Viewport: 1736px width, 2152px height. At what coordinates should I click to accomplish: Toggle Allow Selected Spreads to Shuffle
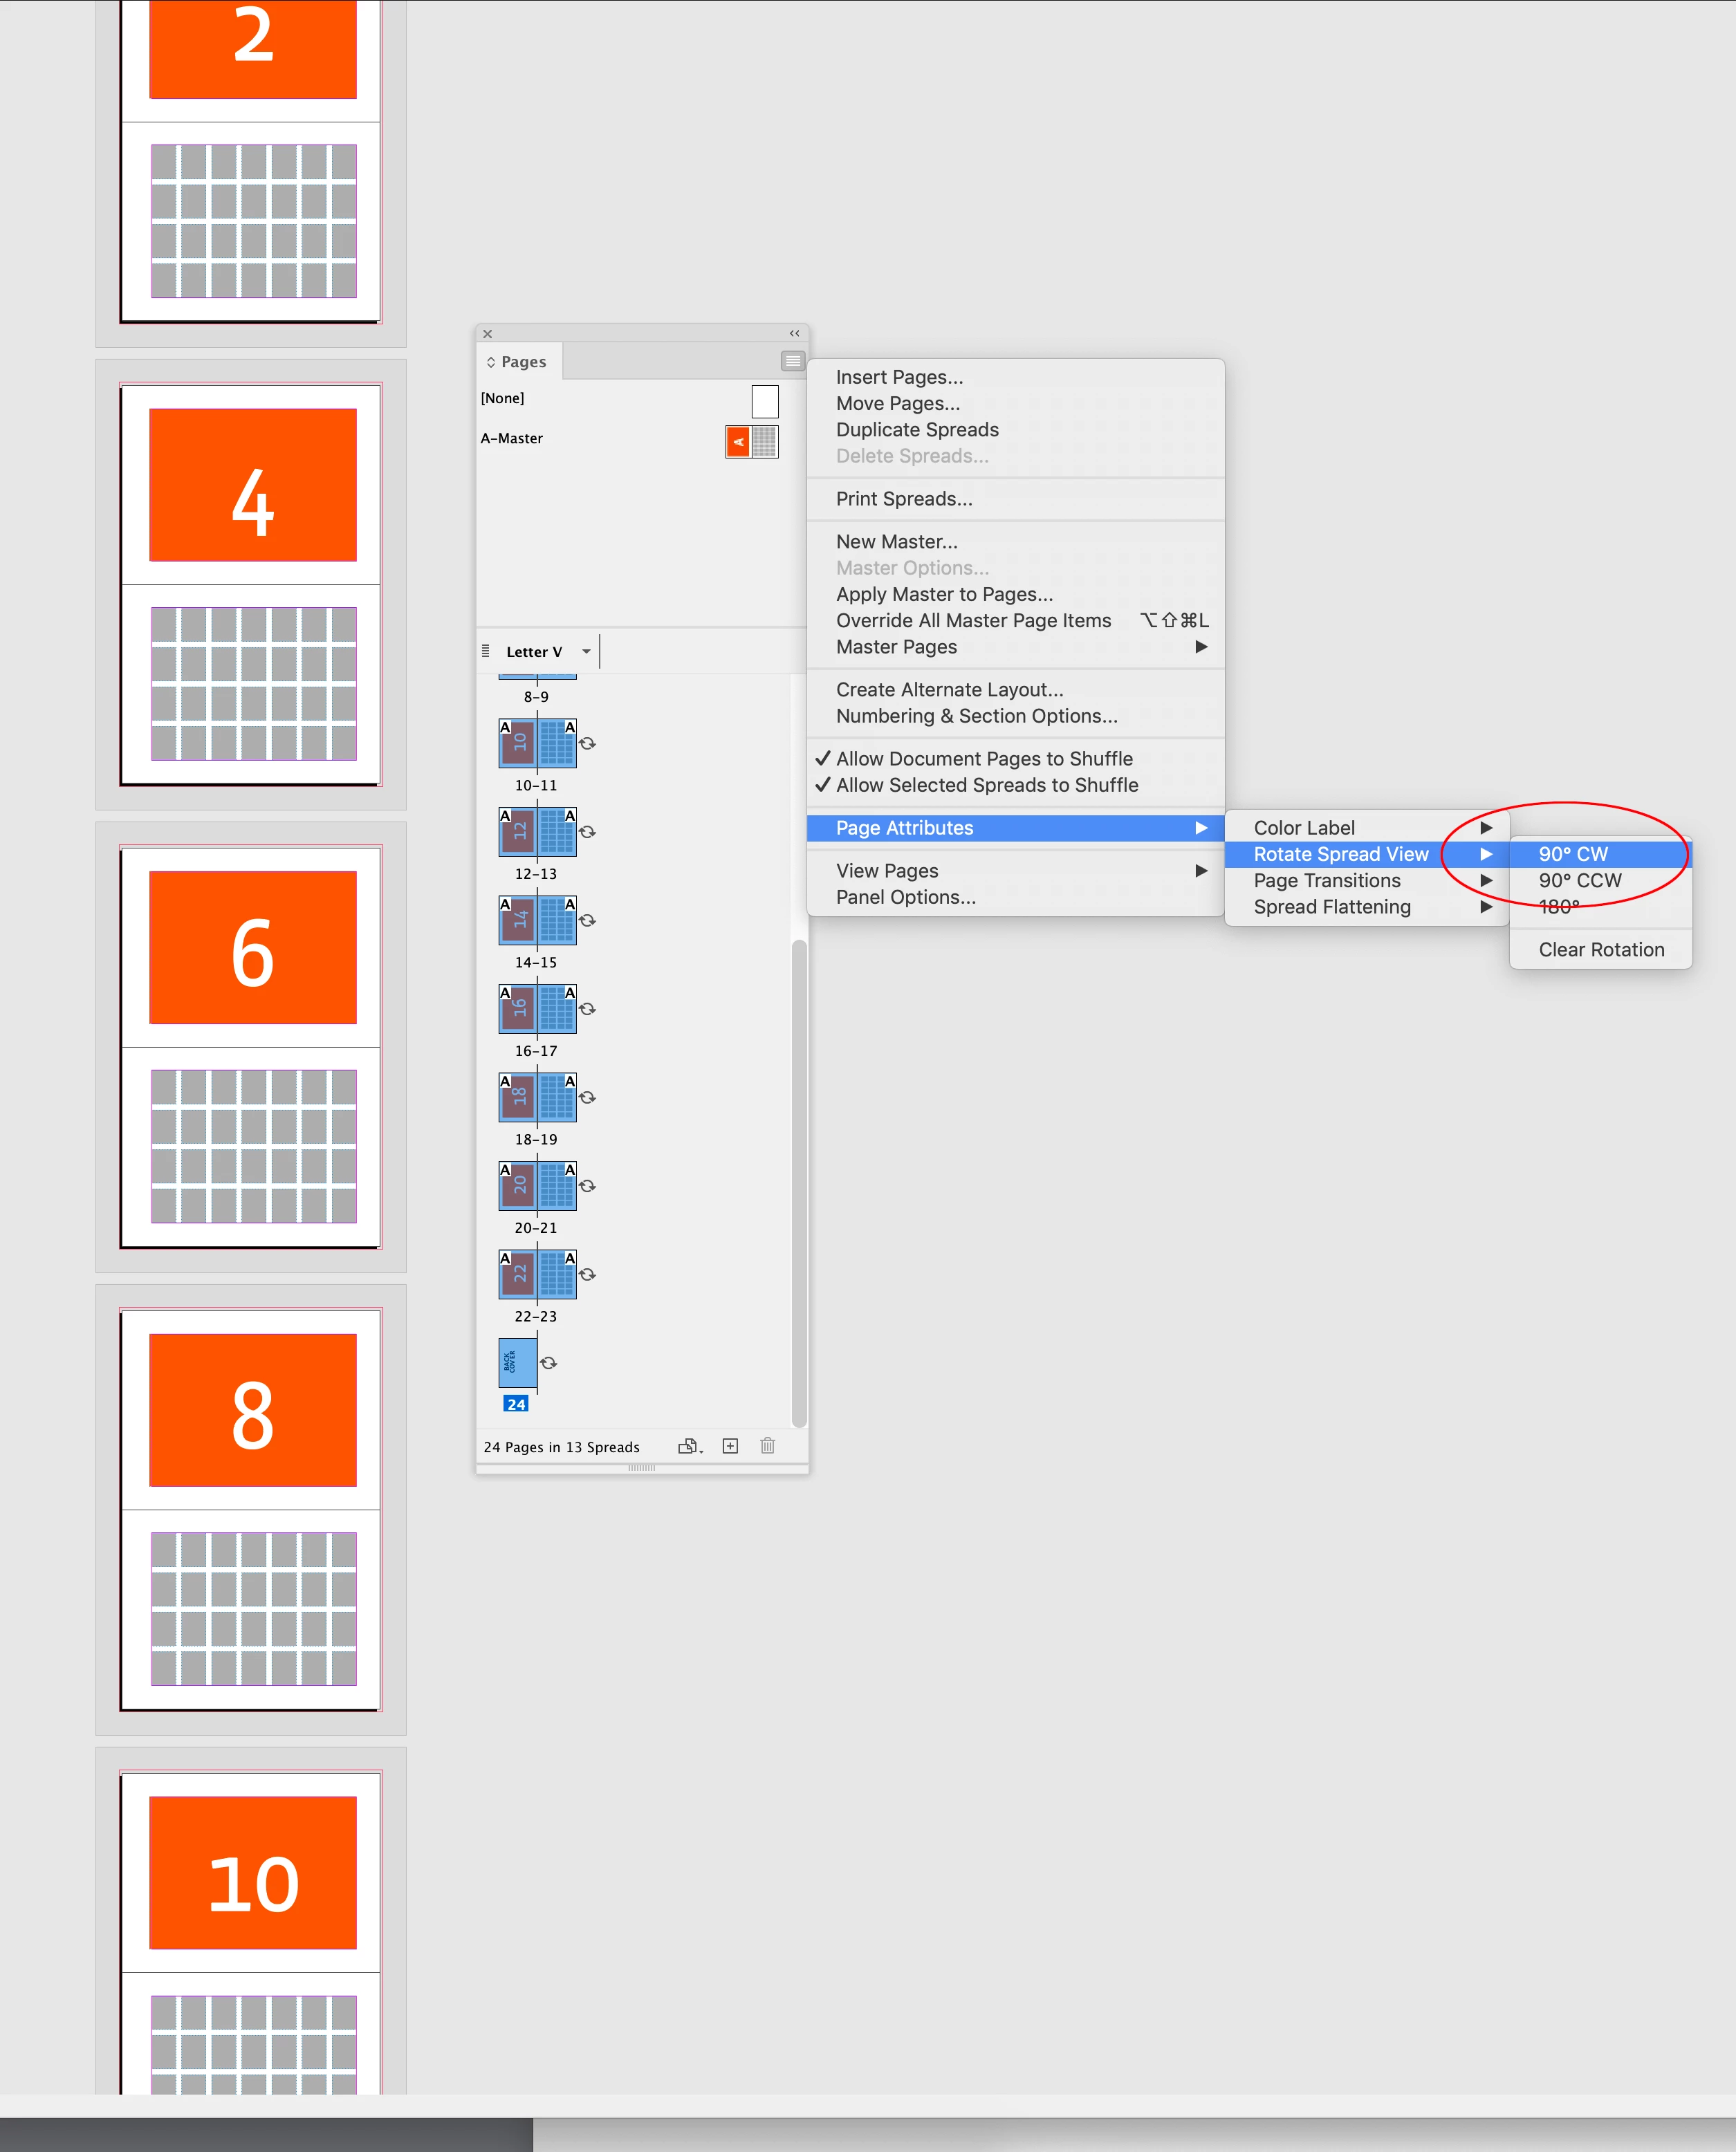tap(986, 785)
